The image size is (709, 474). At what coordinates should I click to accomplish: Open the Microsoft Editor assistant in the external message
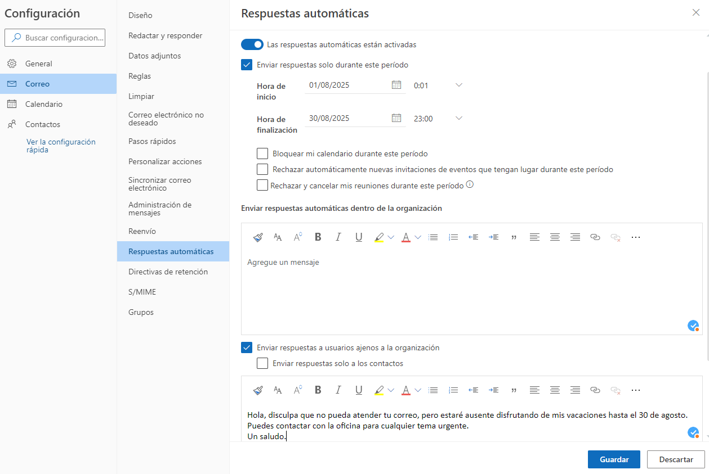coord(693,432)
